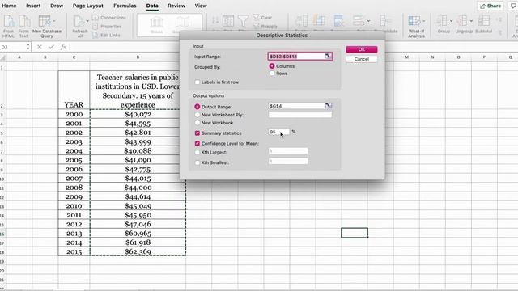The image size is (518, 291).
Task: Open New Database Query
Action: (47, 26)
